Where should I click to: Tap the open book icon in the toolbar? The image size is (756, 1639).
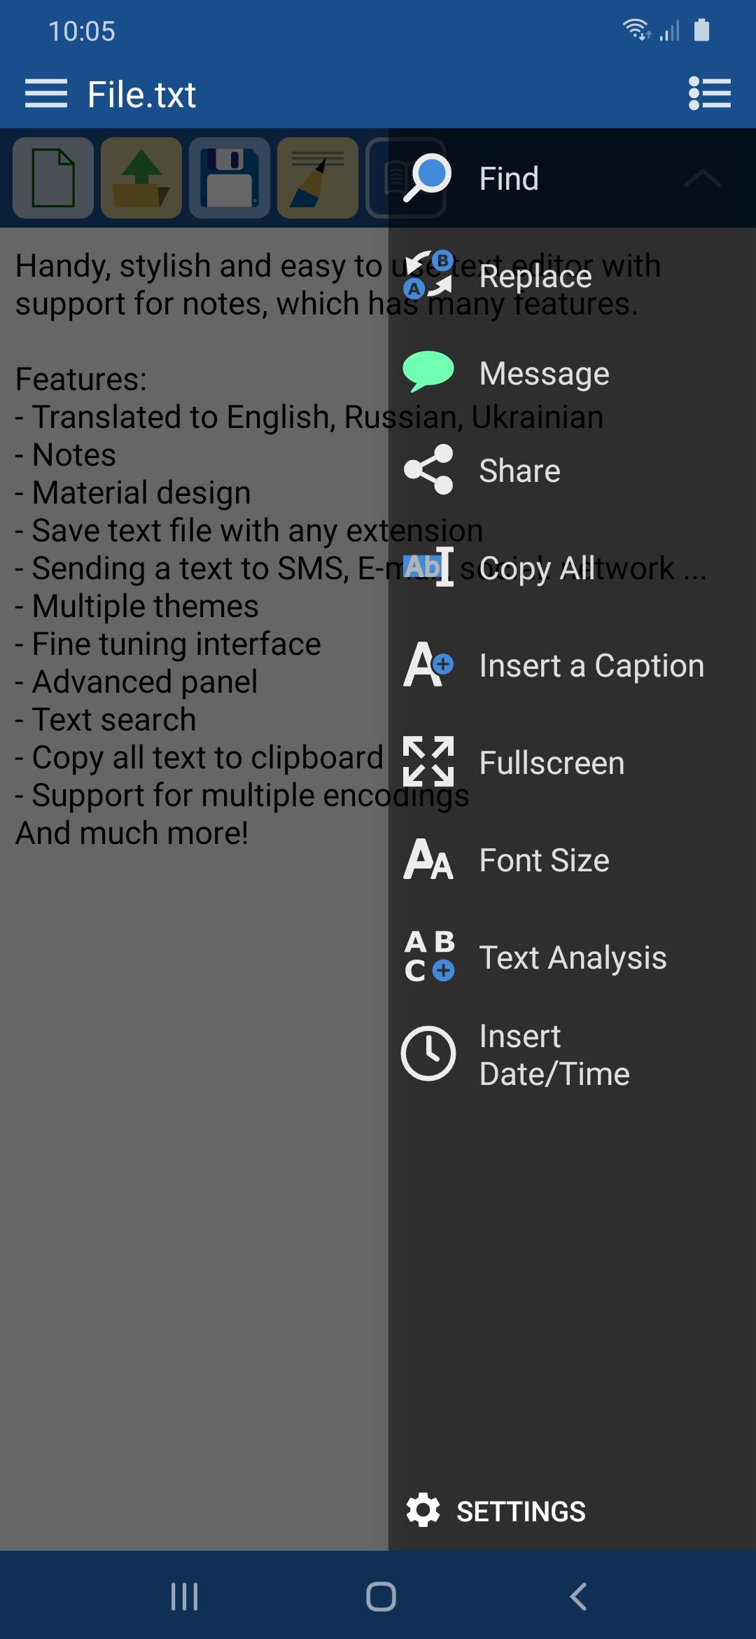(x=396, y=178)
